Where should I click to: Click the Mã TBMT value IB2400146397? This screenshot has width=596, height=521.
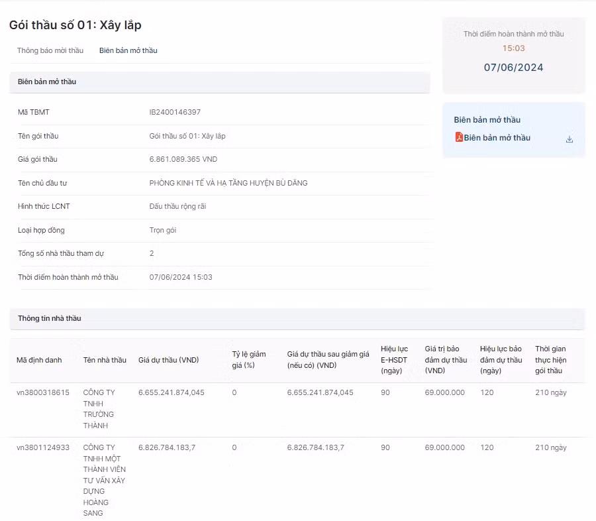[175, 113]
